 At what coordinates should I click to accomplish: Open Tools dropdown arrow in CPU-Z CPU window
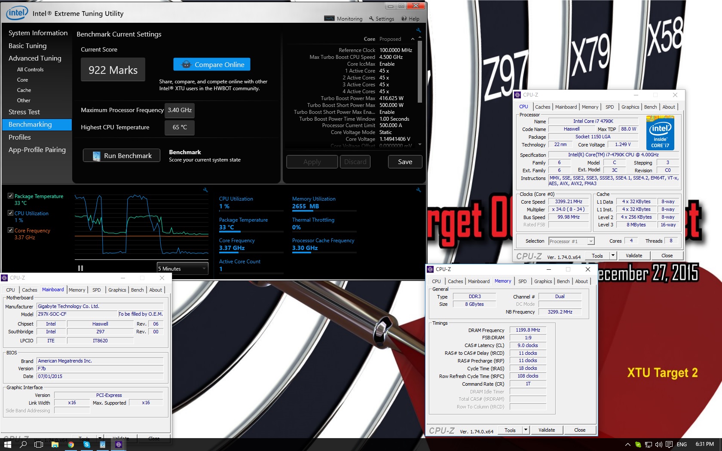[x=613, y=256]
